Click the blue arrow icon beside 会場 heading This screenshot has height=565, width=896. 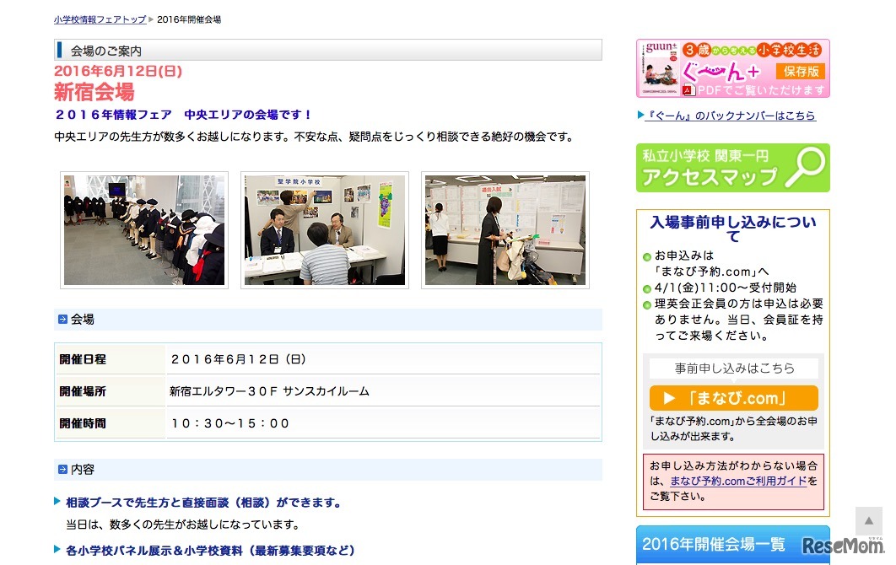point(61,319)
